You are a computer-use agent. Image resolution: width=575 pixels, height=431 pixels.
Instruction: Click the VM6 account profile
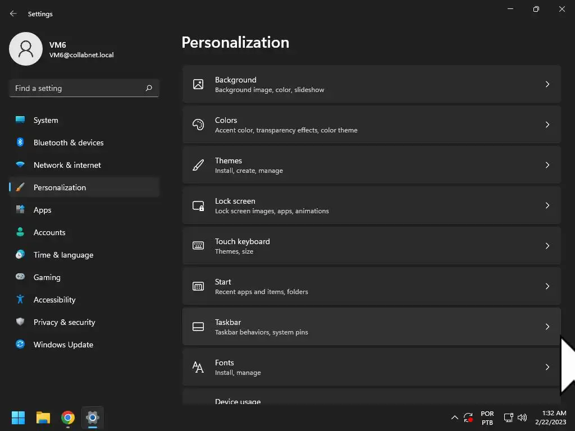point(62,49)
